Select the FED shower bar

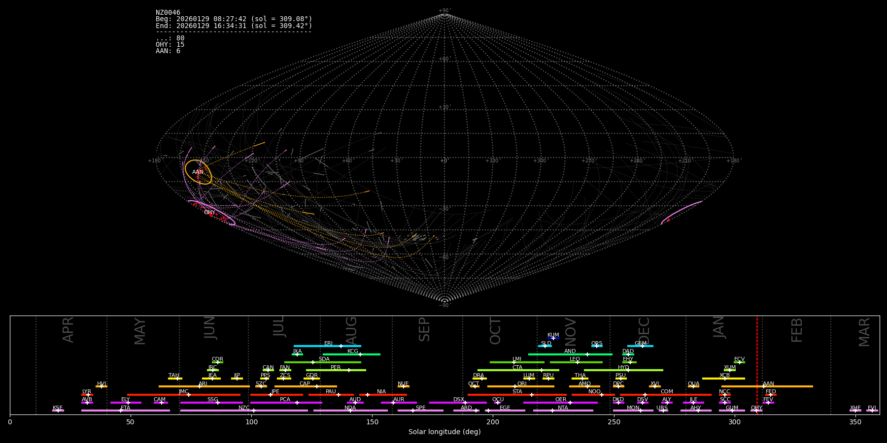[x=771, y=395]
